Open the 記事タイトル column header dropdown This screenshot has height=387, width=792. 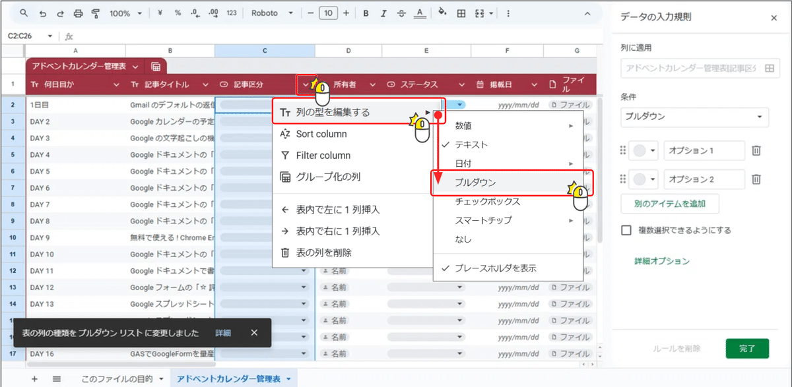click(x=206, y=84)
